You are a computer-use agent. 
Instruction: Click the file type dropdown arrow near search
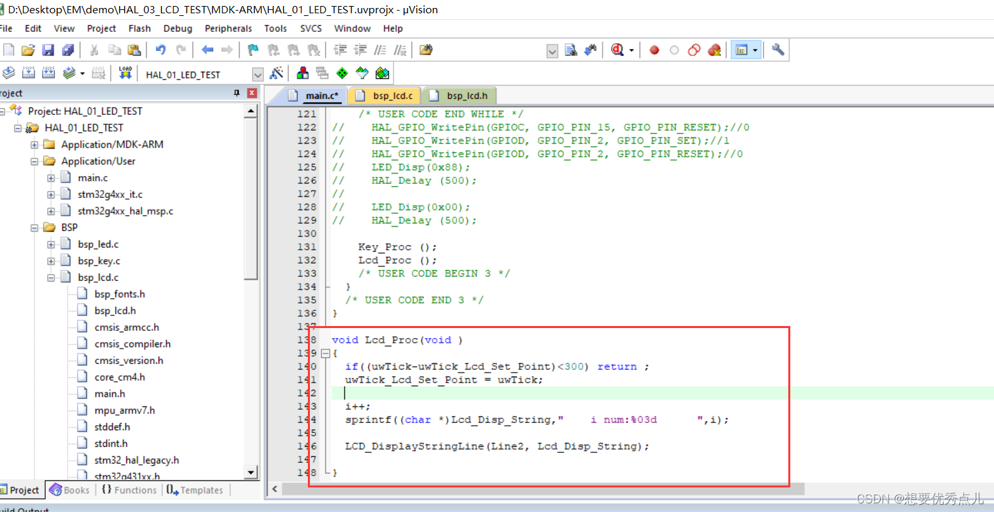(x=553, y=50)
